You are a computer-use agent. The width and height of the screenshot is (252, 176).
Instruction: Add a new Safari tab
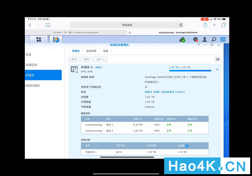tap(214, 25)
